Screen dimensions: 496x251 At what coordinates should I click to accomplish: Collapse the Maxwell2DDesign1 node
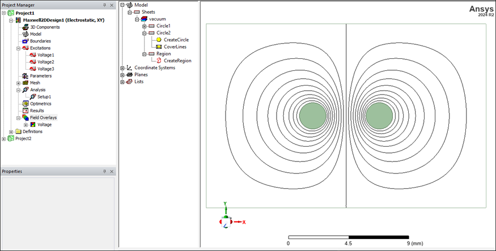(x=11, y=20)
